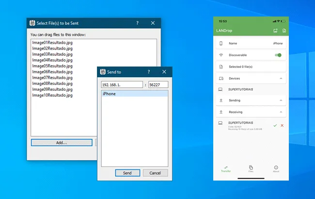Open the About tab
The image size is (315, 199).
pyautogui.click(x=276, y=168)
